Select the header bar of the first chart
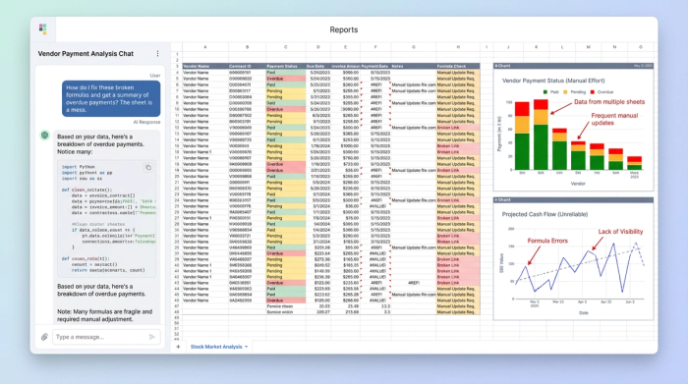 [x=573, y=66]
